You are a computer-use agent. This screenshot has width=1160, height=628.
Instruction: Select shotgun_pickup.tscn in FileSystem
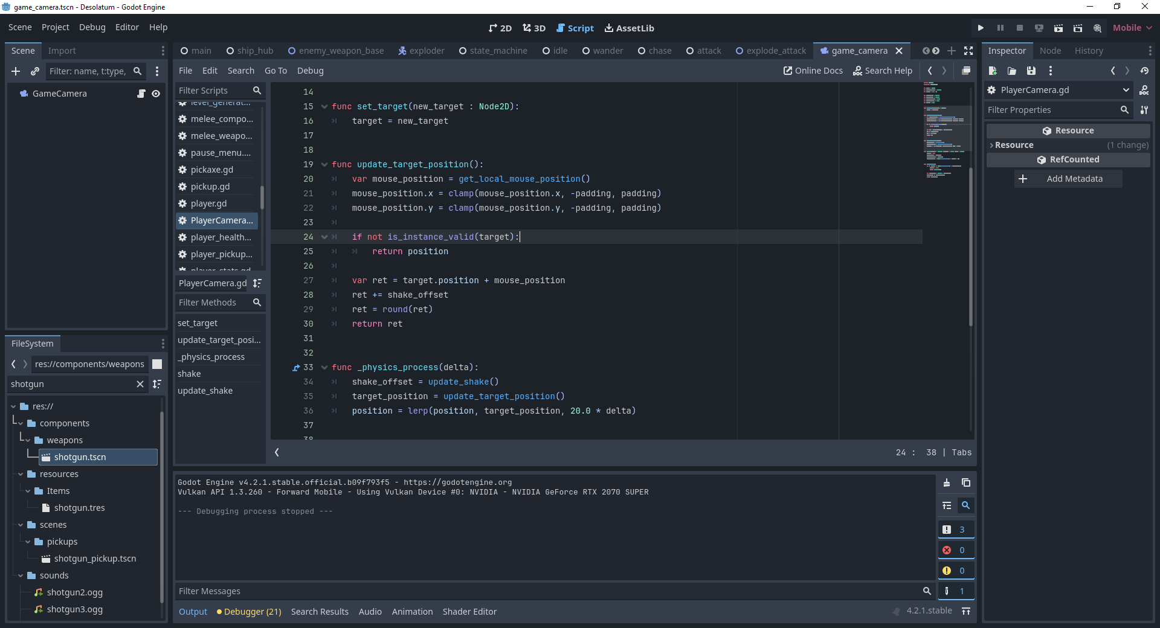(95, 559)
